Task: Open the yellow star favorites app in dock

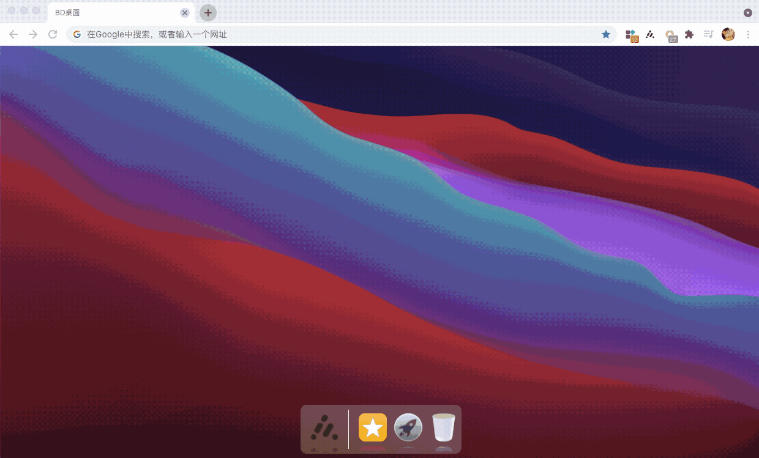Action: [x=373, y=427]
